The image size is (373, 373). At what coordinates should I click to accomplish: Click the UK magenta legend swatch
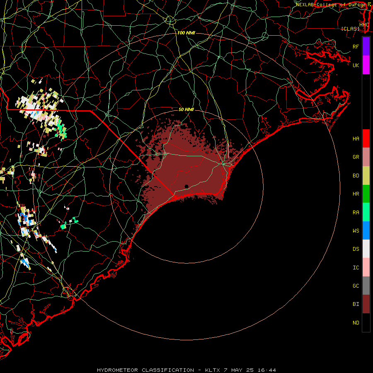[x=366, y=65]
